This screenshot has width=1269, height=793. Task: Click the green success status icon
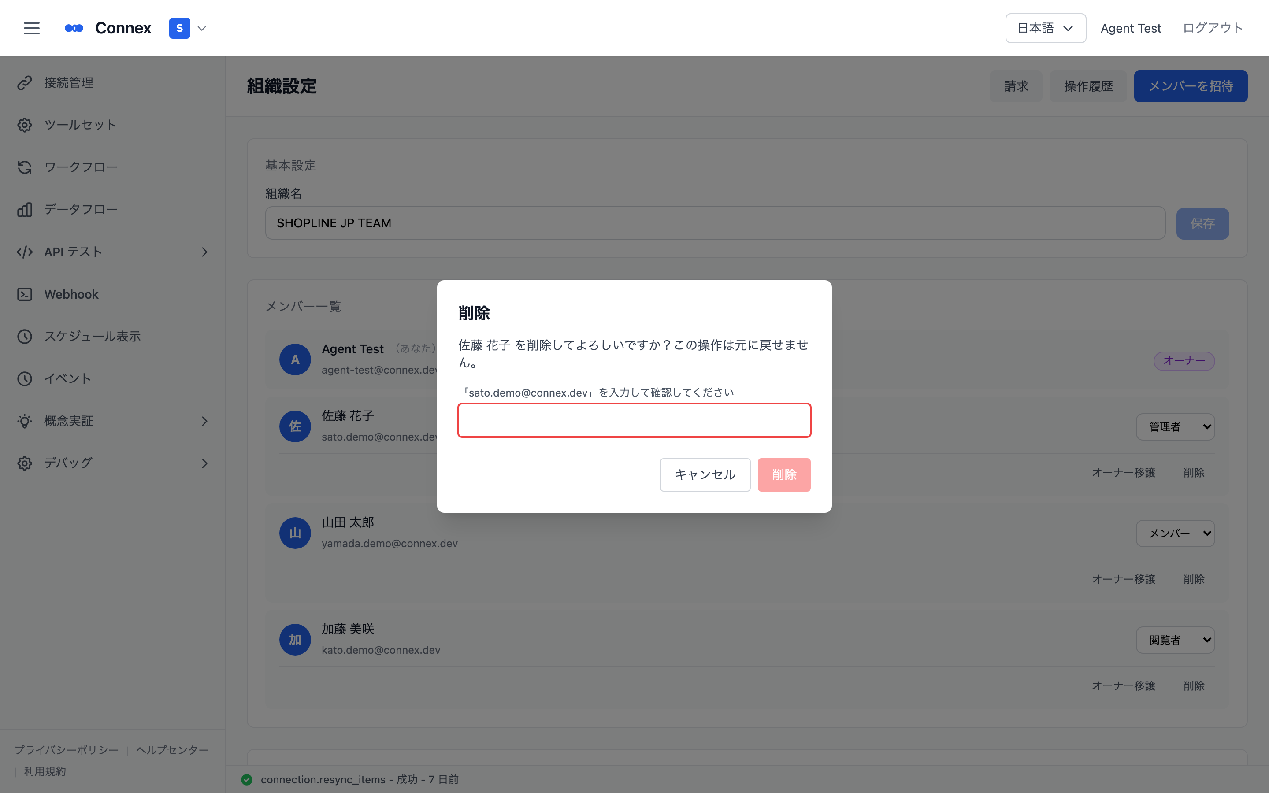click(246, 779)
